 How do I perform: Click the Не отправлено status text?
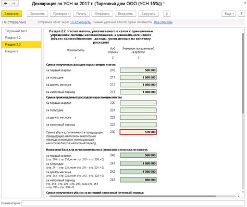14,22
